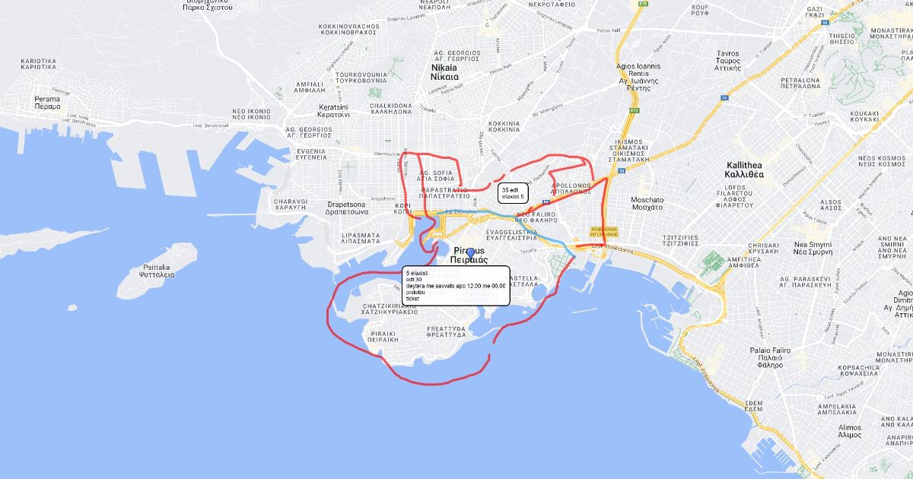Click the E75 highway shield near the top
The image size is (913, 479).
tap(643, 4)
